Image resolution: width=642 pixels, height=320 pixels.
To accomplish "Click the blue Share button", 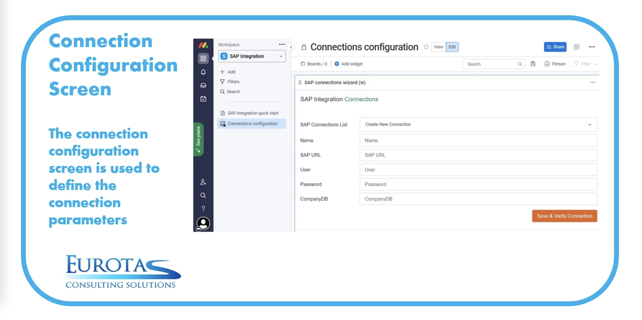I will (x=555, y=47).
